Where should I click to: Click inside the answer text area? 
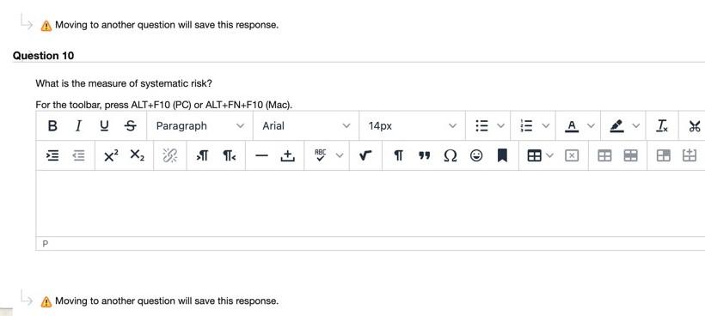pos(370,204)
